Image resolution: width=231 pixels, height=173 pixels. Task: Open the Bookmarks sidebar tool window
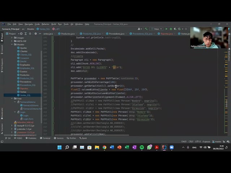click(x=2, y=114)
